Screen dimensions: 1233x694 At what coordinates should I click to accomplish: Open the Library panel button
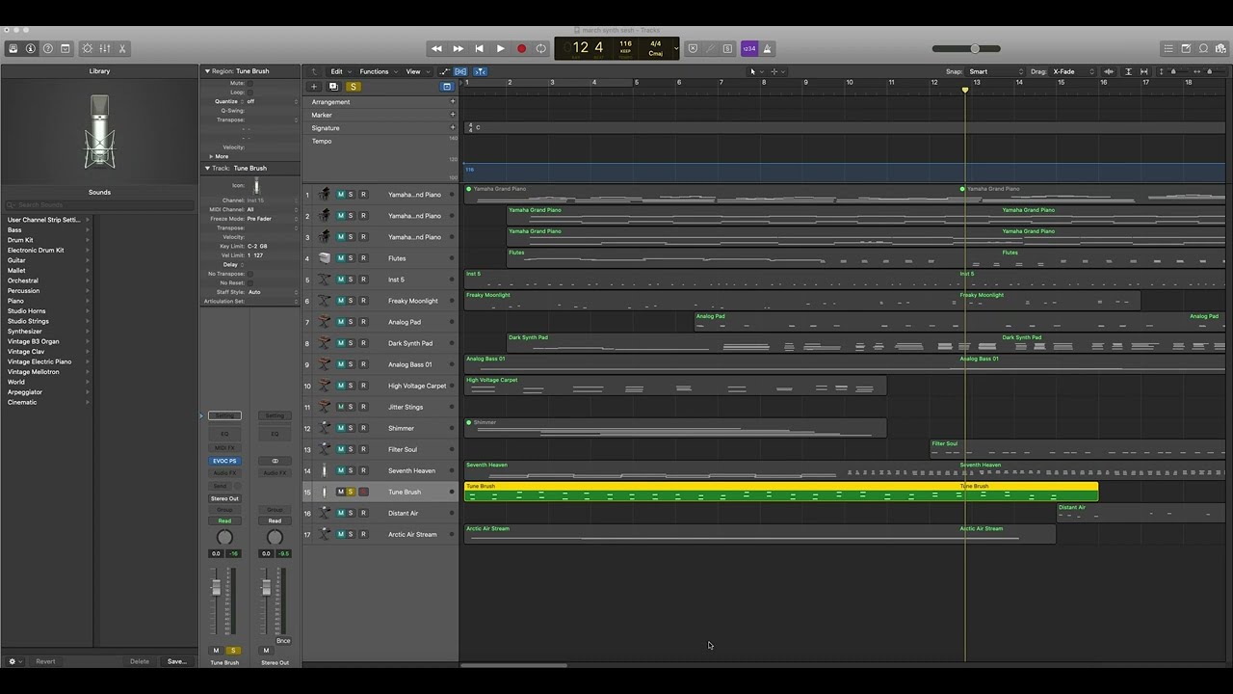[x=13, y=48]
